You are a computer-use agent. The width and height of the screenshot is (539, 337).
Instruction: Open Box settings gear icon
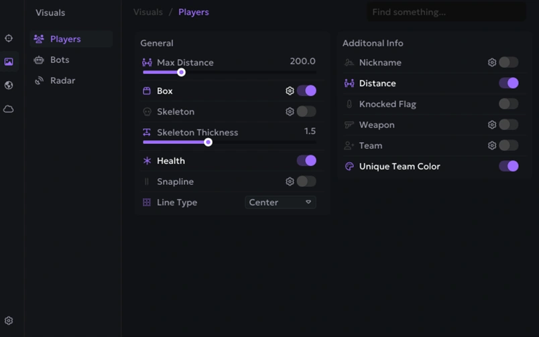tap(290, 91)
